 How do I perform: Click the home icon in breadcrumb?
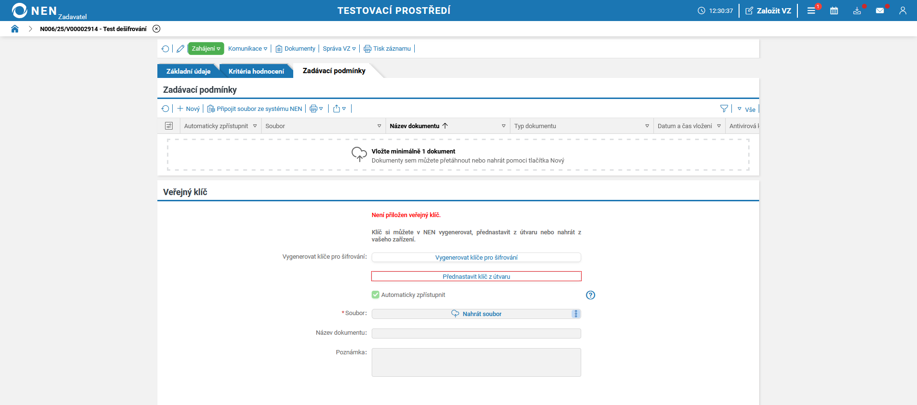[x=15, y=29]
